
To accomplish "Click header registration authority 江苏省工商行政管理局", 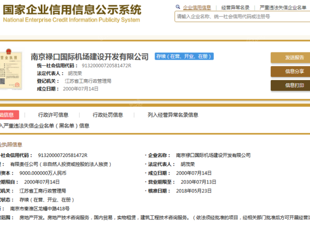I will (x=88, y=81).
